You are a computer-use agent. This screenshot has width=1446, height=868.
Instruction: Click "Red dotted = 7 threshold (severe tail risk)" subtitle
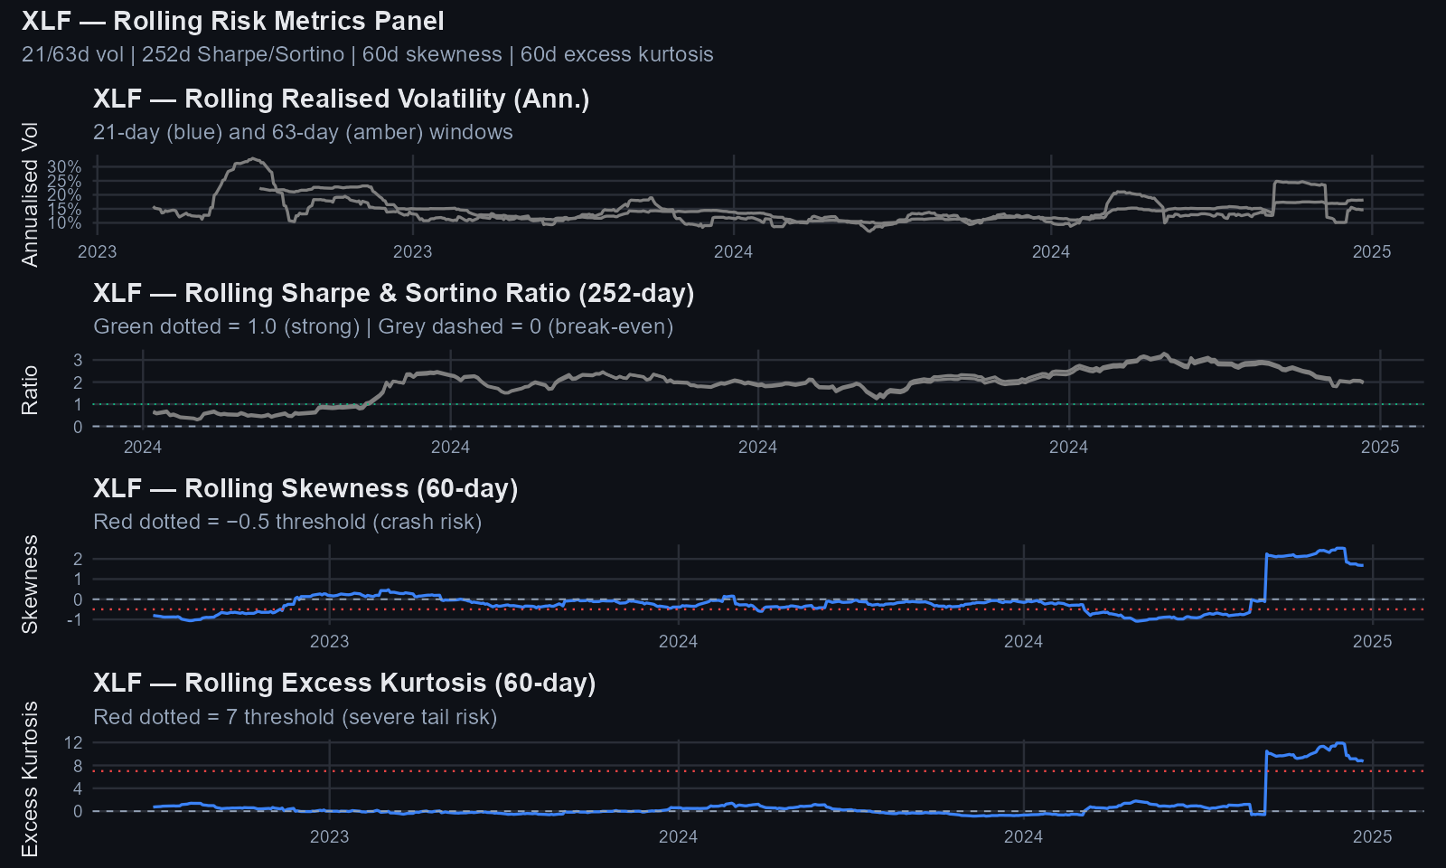[x=295, y=717]
